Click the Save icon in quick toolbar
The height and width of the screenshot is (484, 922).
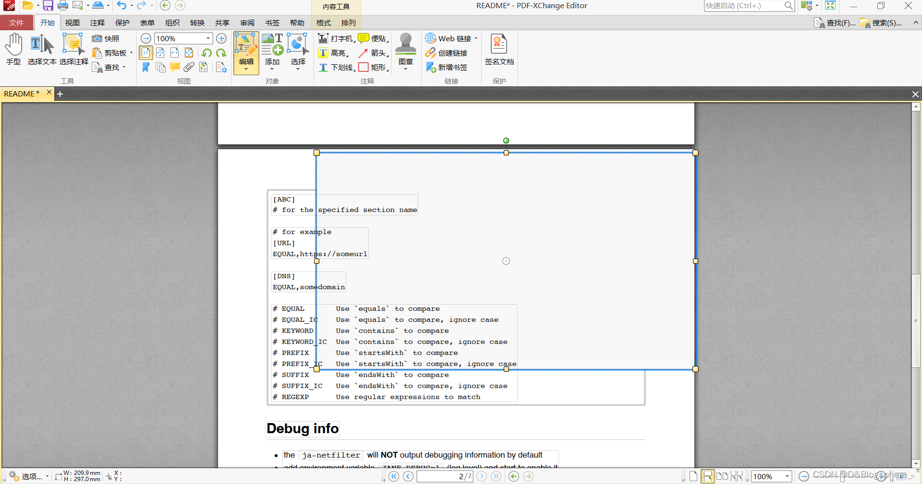(48, 6)
